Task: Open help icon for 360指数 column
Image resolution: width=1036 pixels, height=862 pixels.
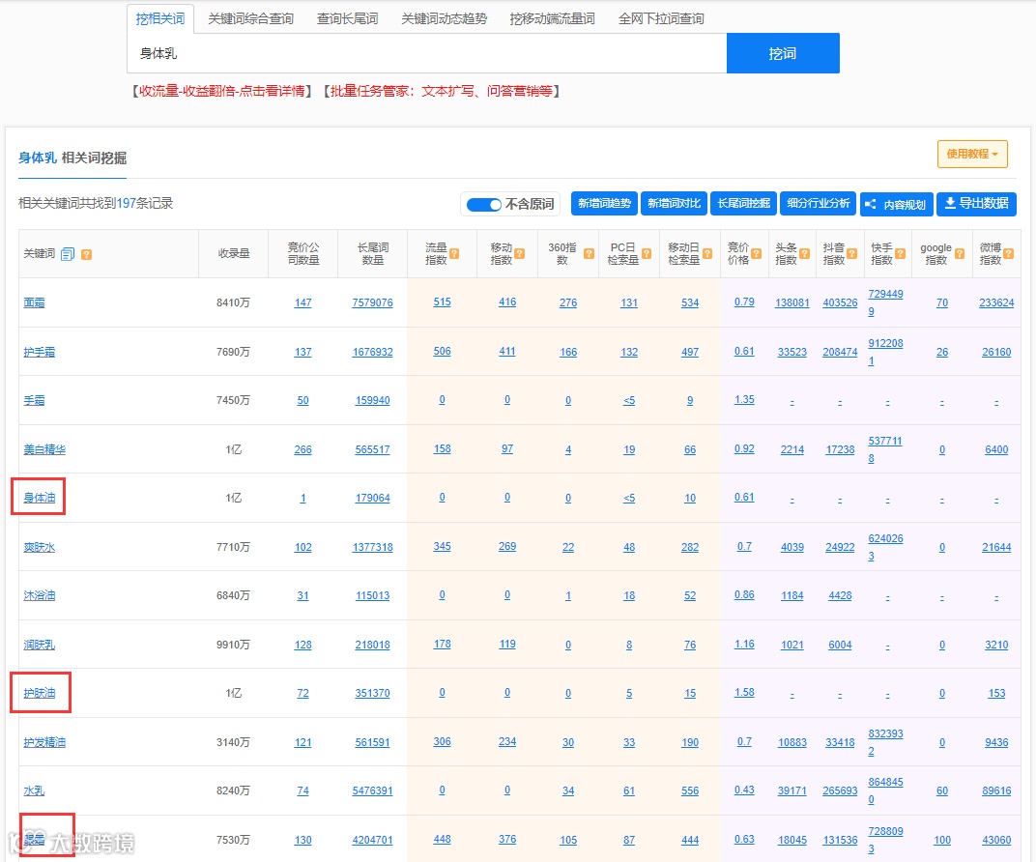Action: (589, 253)
